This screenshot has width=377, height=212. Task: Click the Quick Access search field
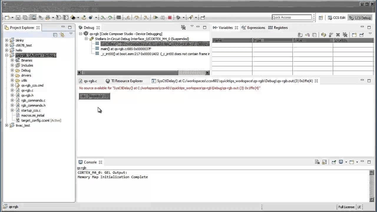click(292, 17)
